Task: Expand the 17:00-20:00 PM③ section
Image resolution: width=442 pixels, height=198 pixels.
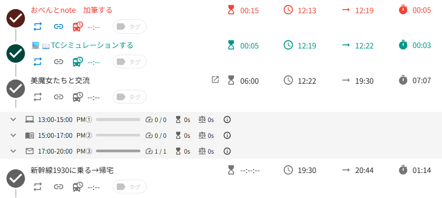Action: [x=13, y=152]
